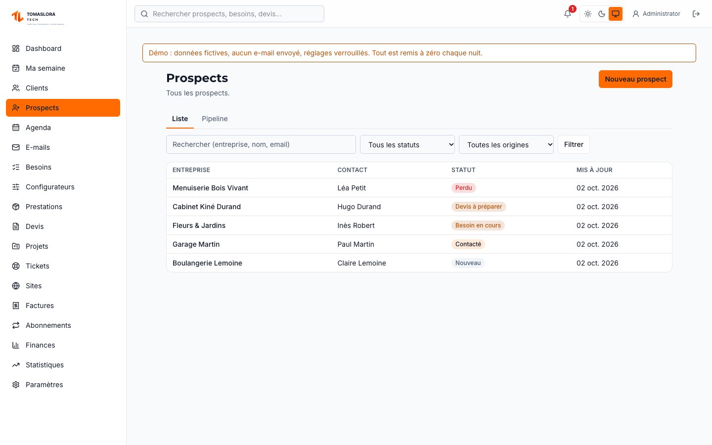The width and height of the screenshot is (712, 445).
Task: Click the Configurateurs sliders icon
Action: [x=16, y=187]
